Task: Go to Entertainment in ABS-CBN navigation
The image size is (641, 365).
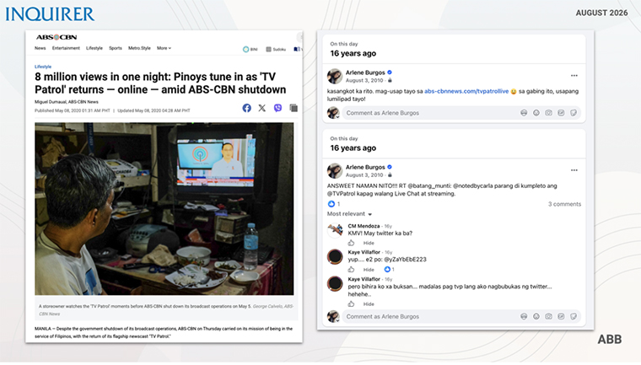Action: click(66, 48)
